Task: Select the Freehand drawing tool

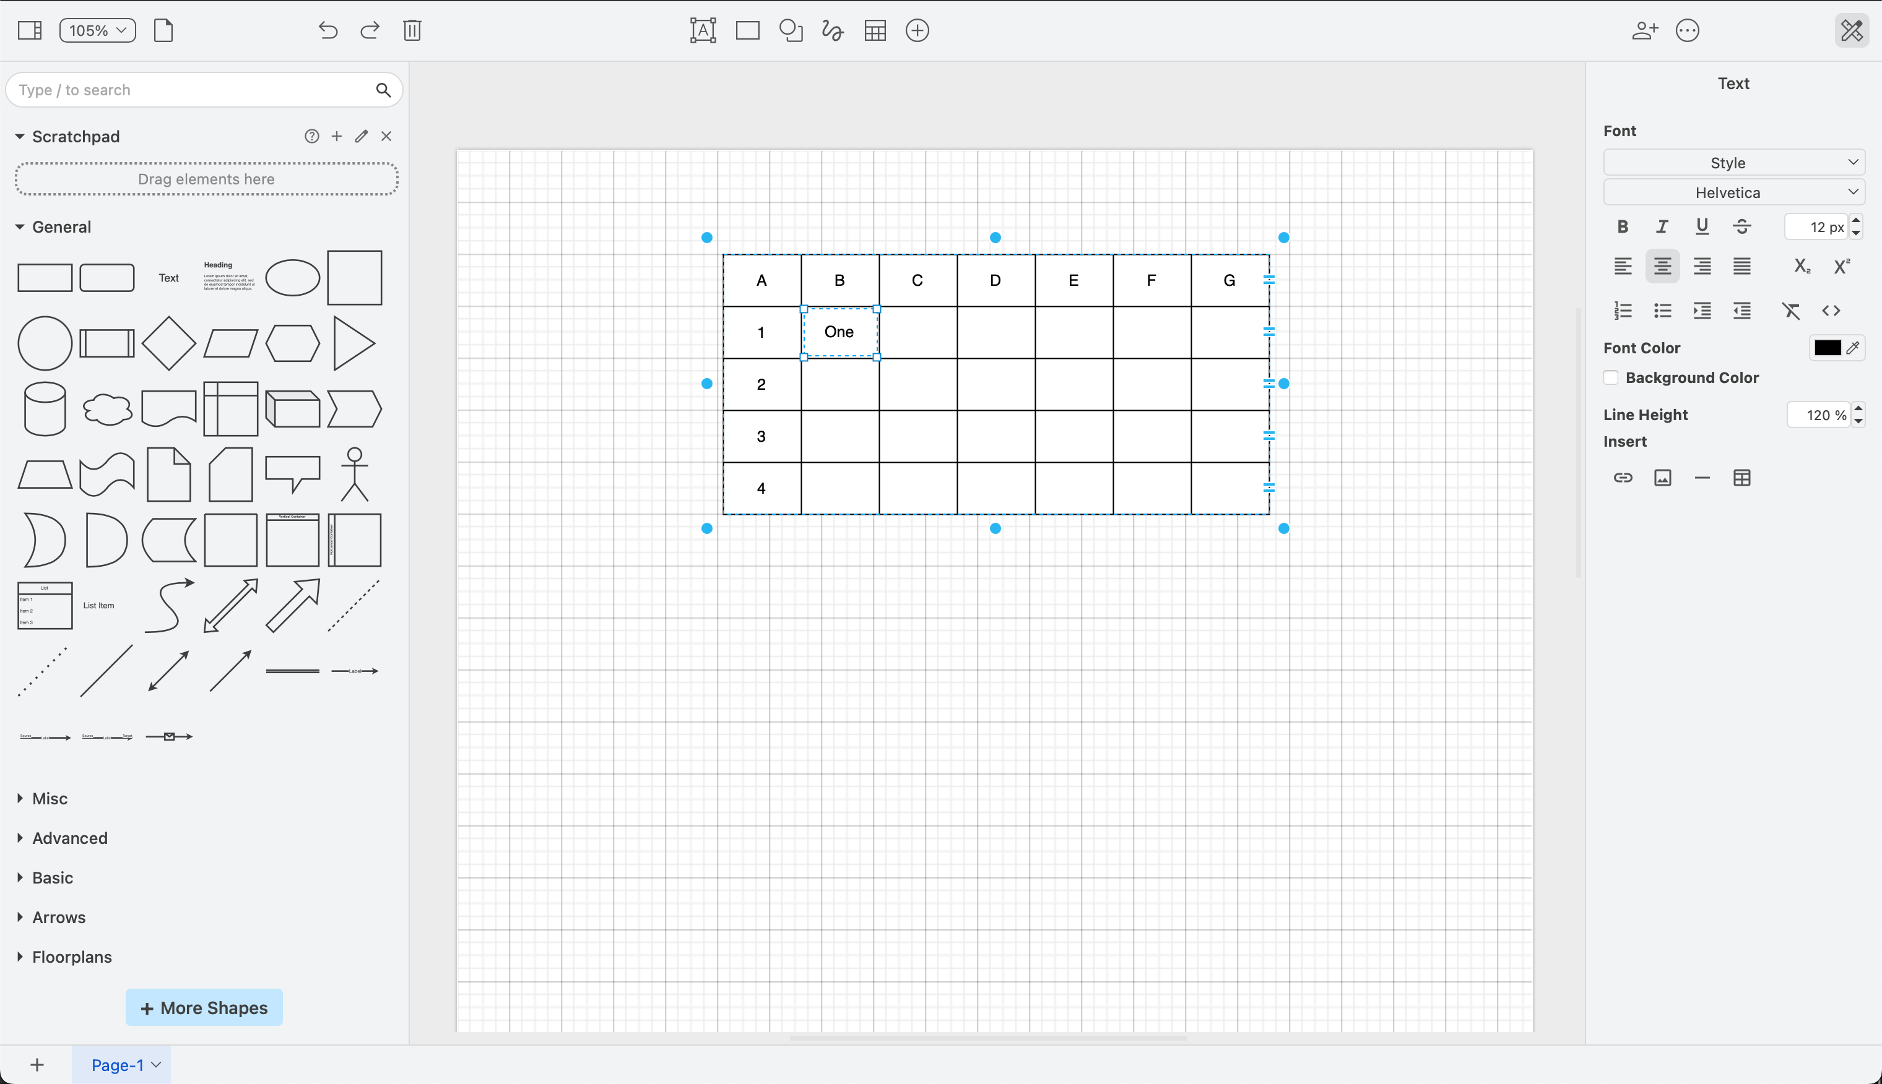Action: (831, 30)
